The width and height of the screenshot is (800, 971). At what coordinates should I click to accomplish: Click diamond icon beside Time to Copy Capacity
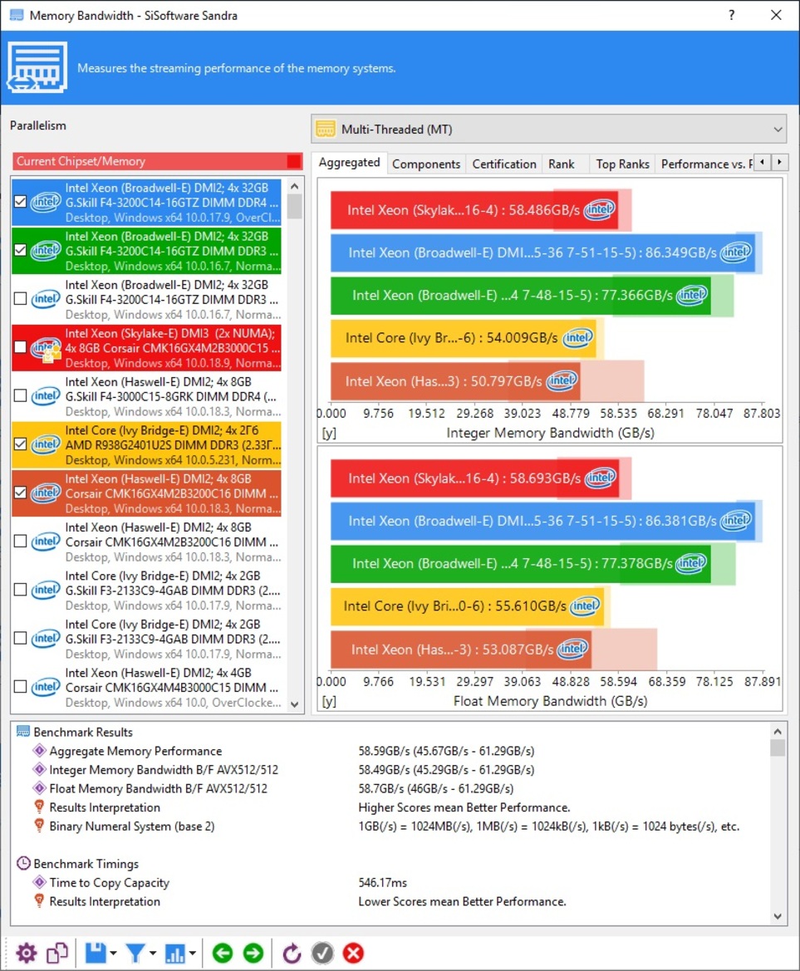point(39,882)
